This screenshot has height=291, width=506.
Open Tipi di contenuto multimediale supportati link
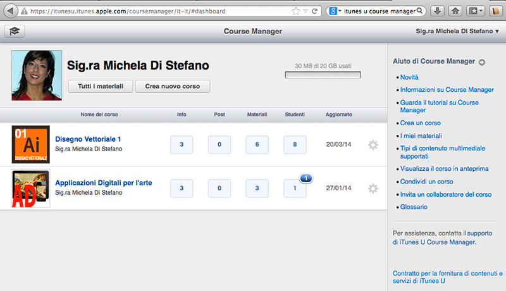tap(443, 152)
